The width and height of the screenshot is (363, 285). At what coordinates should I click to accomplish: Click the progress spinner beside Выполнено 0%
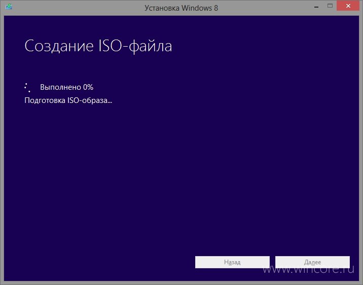pos(27,88)
